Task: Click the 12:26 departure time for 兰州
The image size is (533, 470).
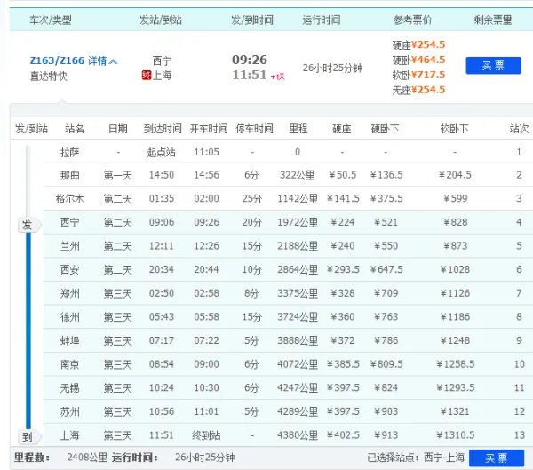Action: tap(206, 246)
